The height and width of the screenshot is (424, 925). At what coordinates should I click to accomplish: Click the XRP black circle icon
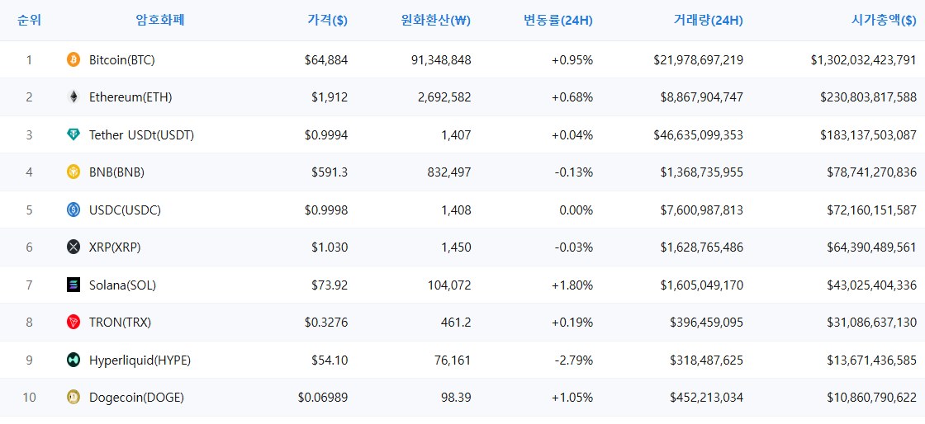[x=74, y=247]
